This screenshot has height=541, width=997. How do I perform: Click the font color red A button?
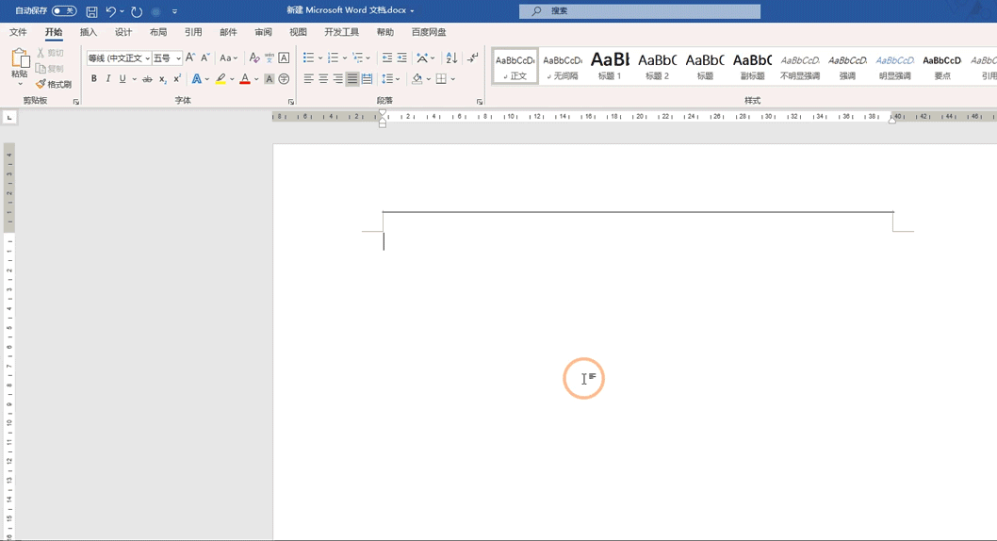pyautogui.click(x=245, y=79)
